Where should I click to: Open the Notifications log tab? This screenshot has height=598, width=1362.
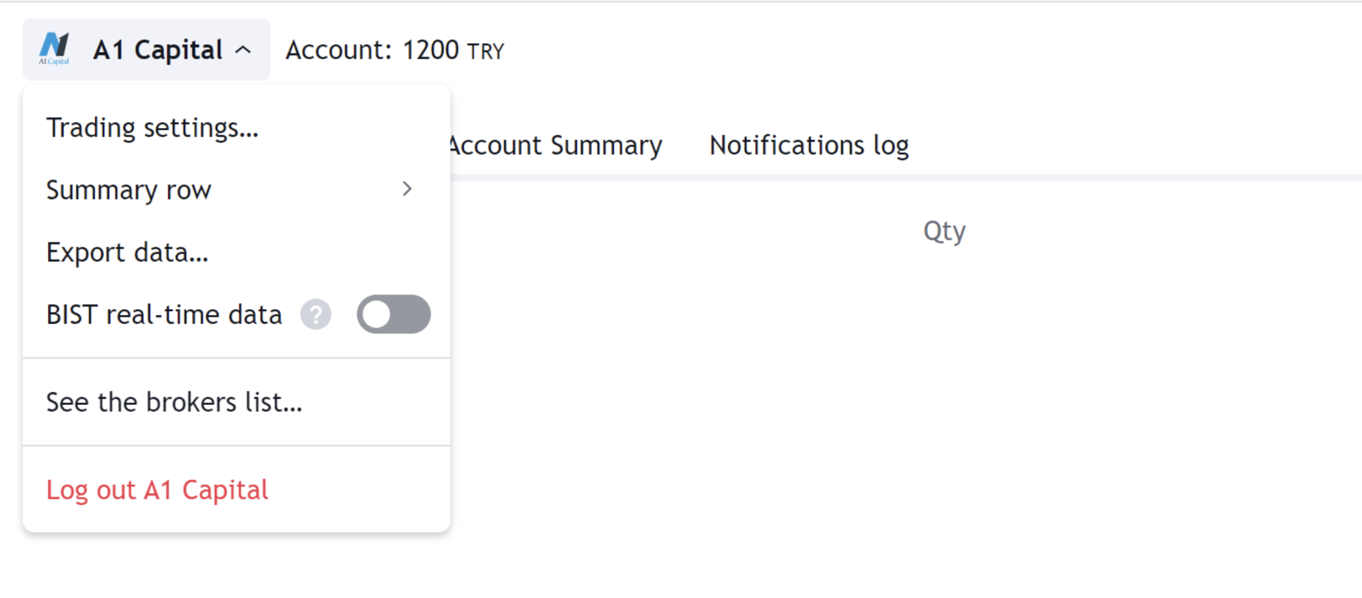pyautogui.click(x=809, y=145)
